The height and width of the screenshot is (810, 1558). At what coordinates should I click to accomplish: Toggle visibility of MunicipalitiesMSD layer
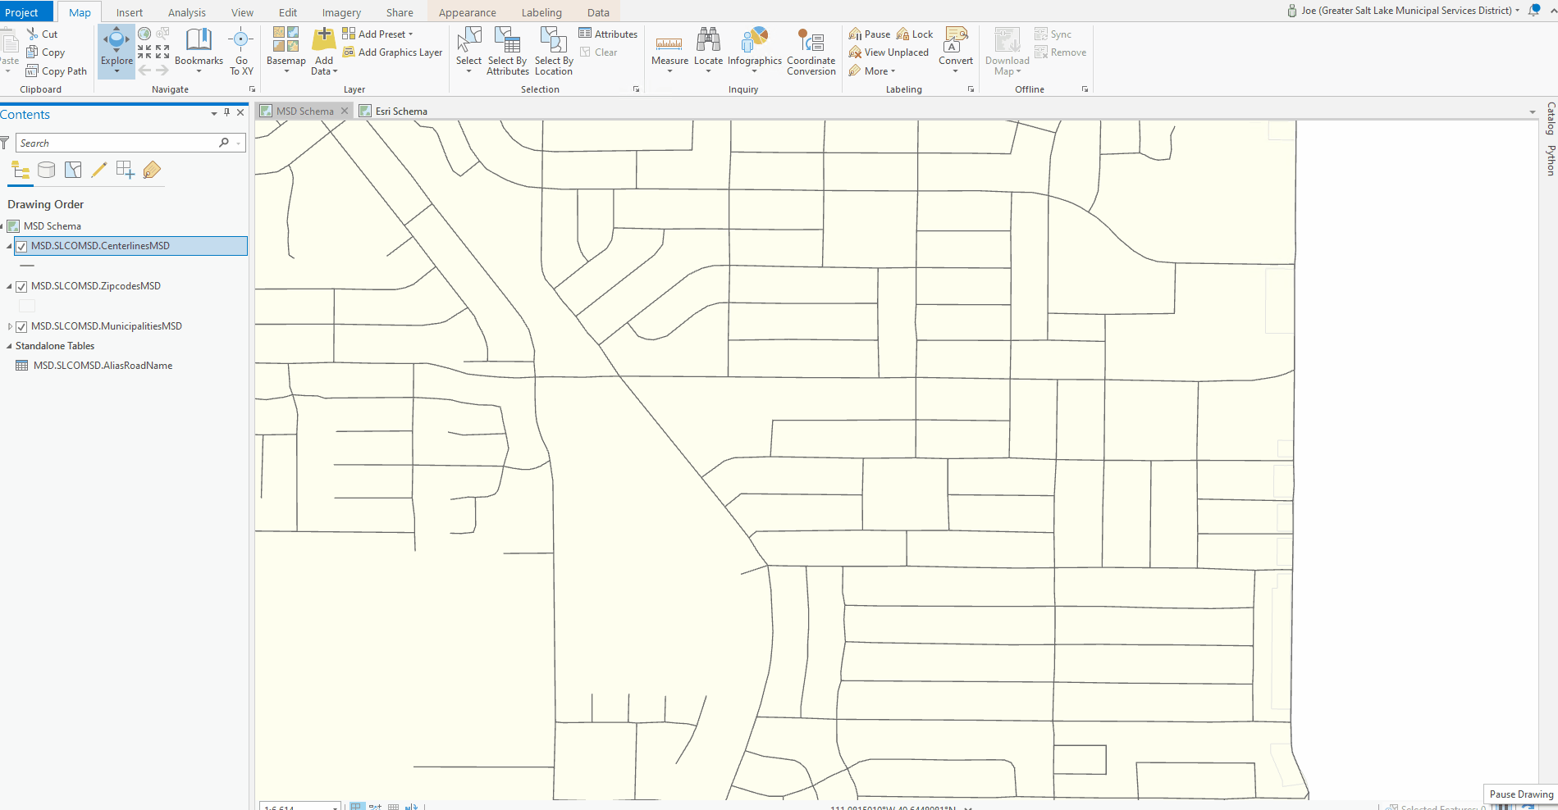22,326
